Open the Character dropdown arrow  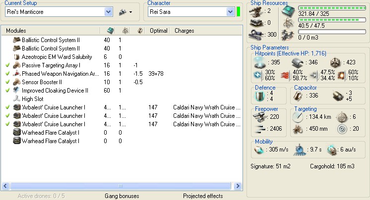pos(230,12)
